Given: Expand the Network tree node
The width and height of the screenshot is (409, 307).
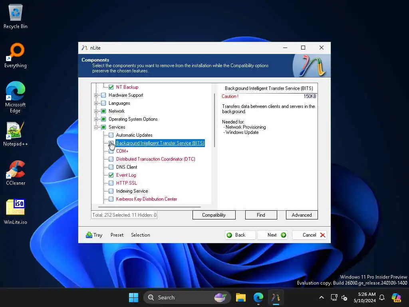Looking at the screenshot, I should (96, 111).
